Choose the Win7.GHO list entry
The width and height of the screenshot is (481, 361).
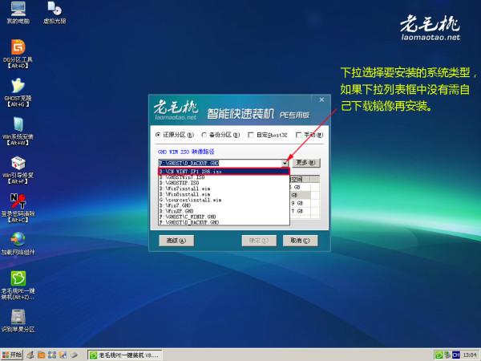224,205
